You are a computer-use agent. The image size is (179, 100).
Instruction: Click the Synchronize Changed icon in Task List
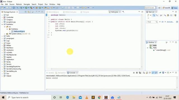175,15
